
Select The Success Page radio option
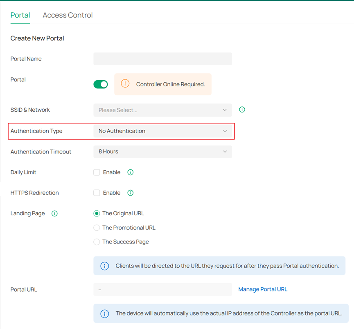(x=97, y=242)
